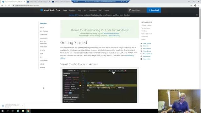The image size is (201, 113).
Task: Click the Stack Overflow icon beside Ask questions
Action: 141,49
